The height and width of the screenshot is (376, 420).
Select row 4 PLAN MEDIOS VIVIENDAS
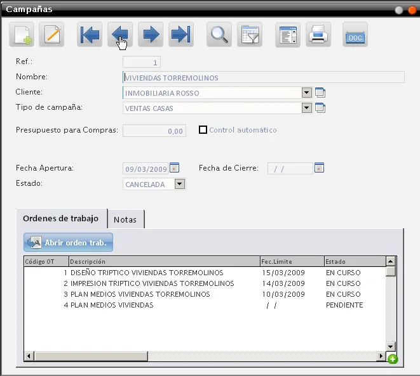click(205, 305)
